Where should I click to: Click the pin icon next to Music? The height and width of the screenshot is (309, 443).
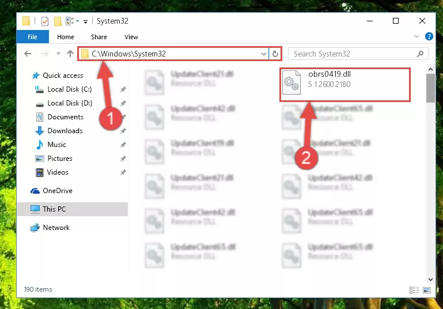pos(123,145)
